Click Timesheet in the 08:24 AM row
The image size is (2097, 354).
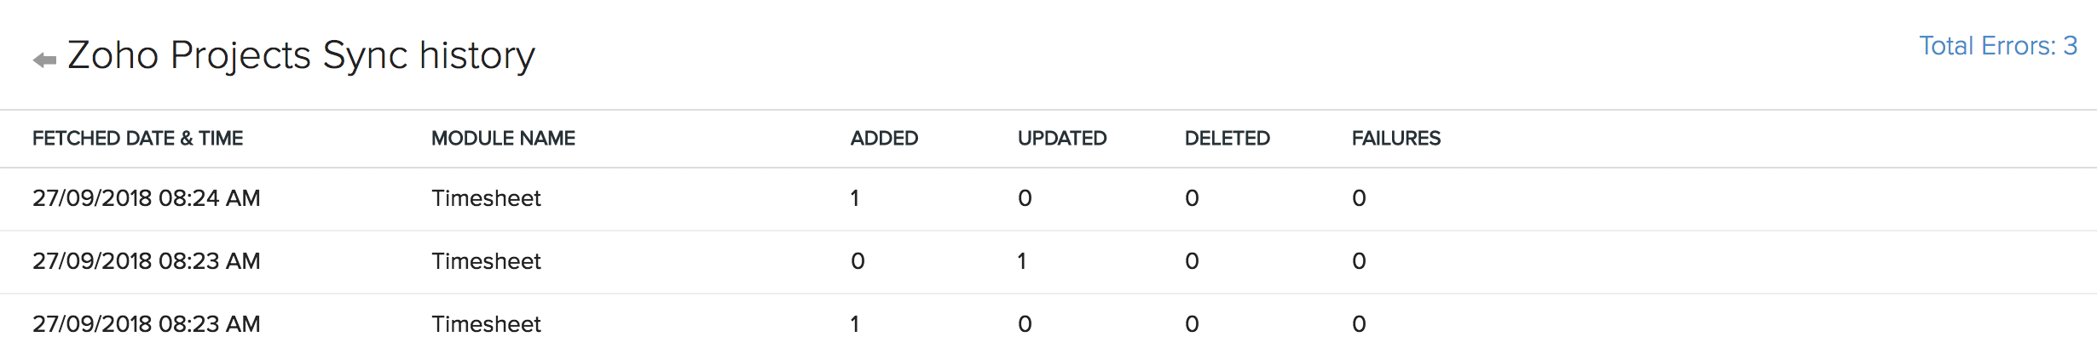click(486, 198)
